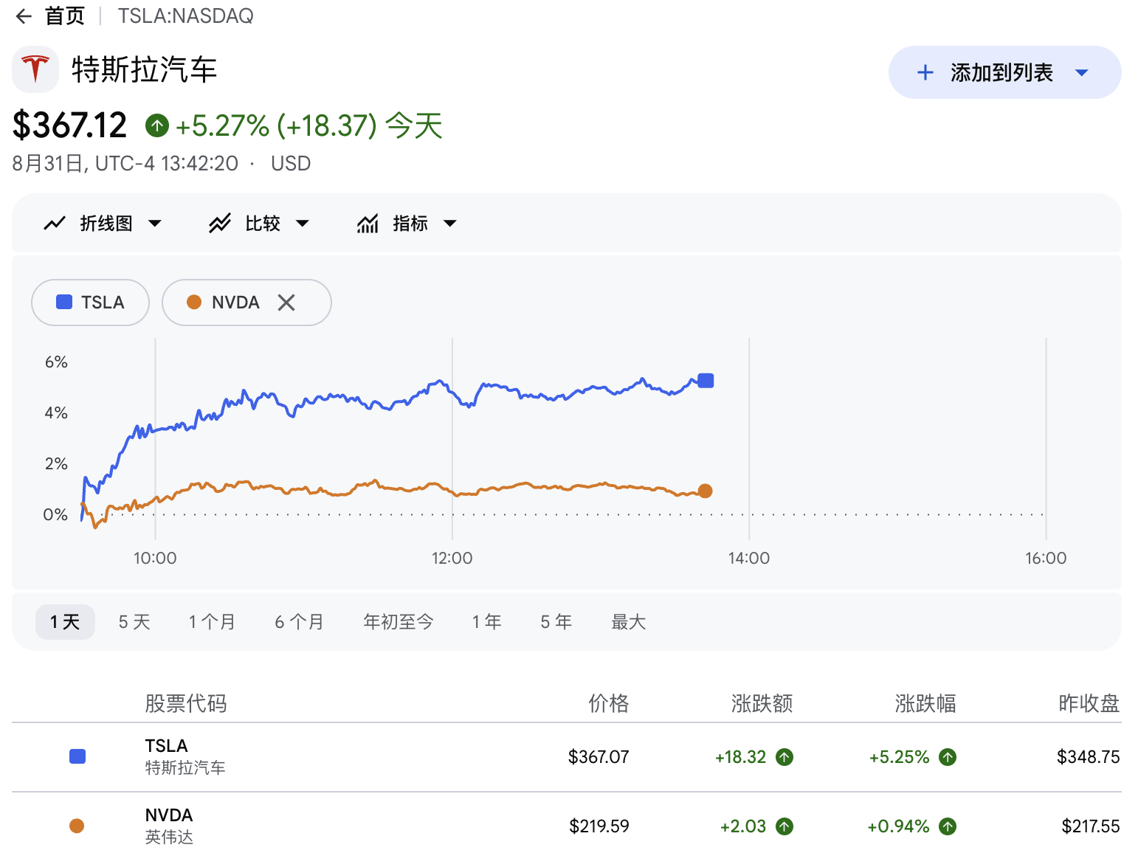This screenshot has width=1138, height=853.
Task: Click the 涨跌额 column header
Action: coord(762,703)
